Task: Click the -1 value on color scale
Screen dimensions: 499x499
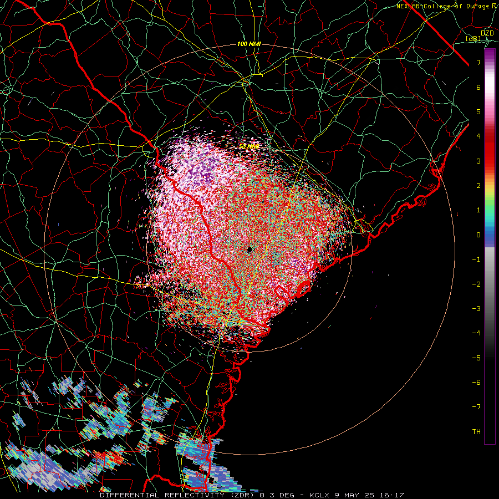Action: 476,259
